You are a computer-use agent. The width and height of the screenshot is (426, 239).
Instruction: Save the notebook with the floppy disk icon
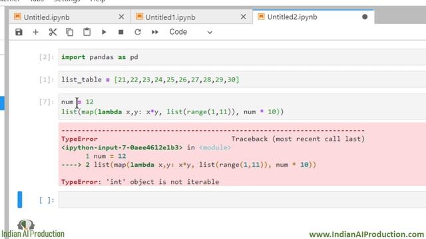point(19,32)
